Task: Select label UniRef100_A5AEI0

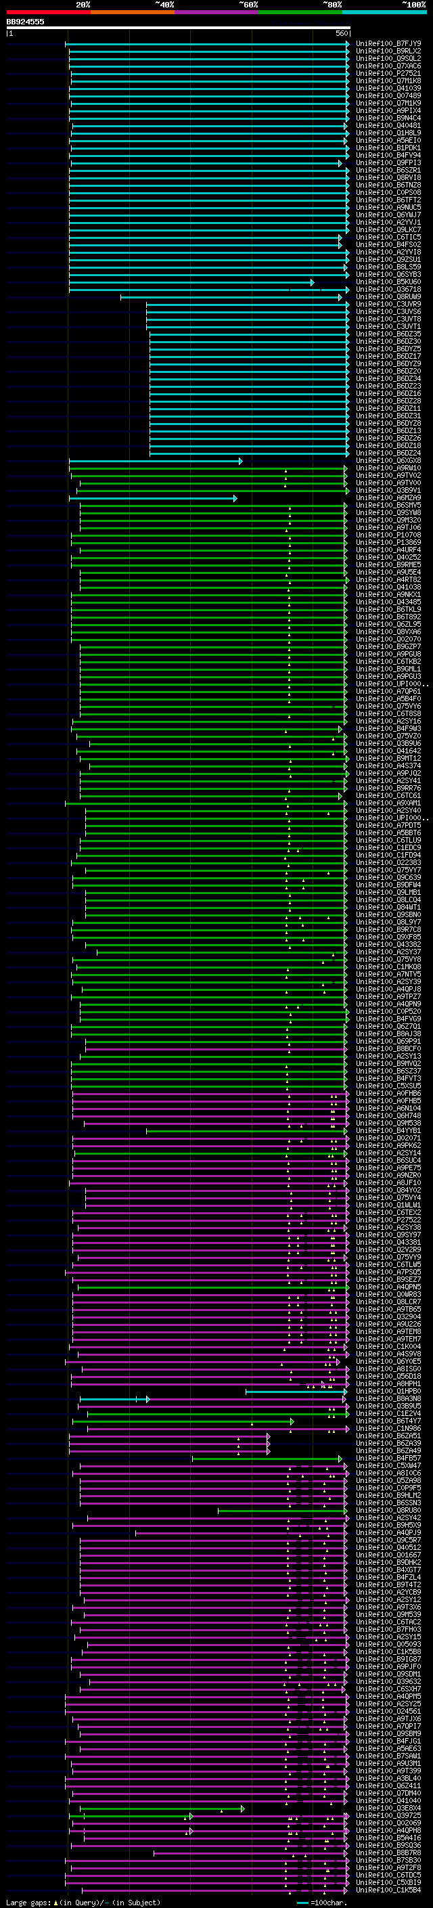Action: pyautogui.click(x=388, y=141)
